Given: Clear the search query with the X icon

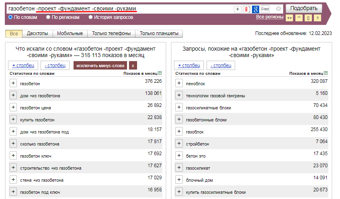Looking at the screenshot, I should pos(279,8).
